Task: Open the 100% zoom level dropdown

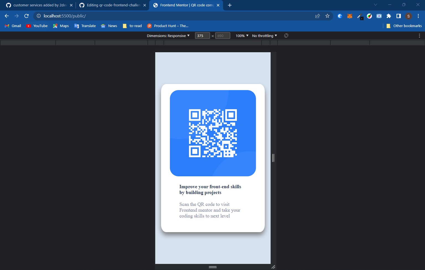Action: tap(241, 35)
